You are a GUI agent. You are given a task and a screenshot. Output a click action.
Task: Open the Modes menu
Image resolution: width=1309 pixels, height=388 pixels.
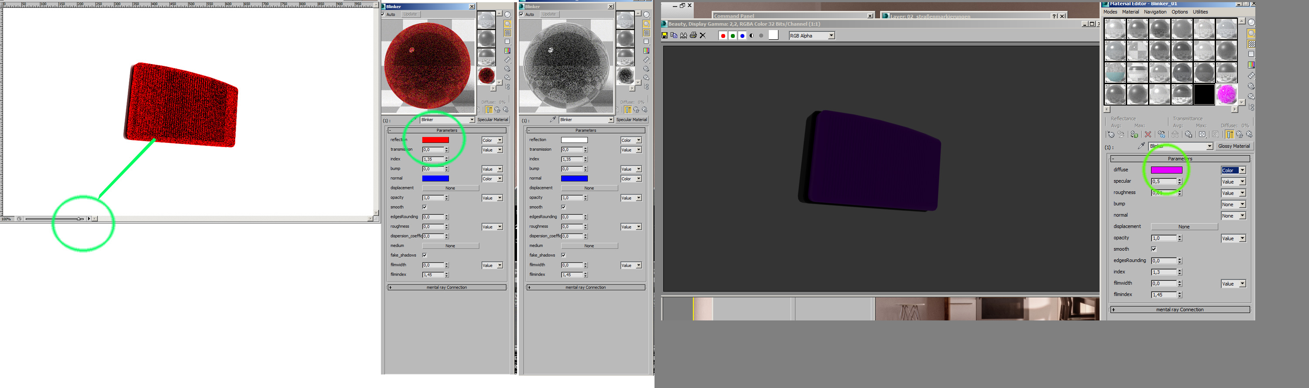(1110, 12)
